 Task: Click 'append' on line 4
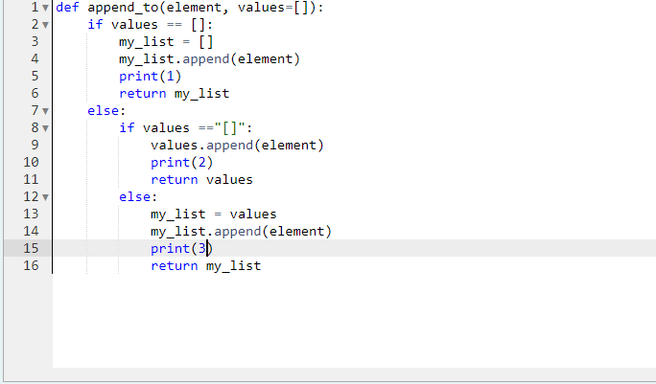206,59
